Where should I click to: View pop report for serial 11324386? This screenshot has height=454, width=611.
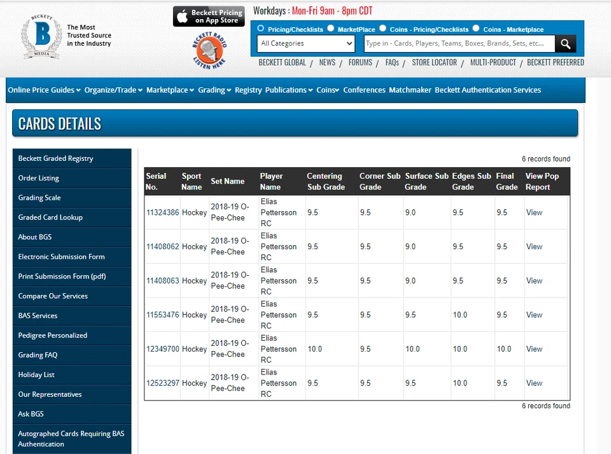[x=534, y=212]
